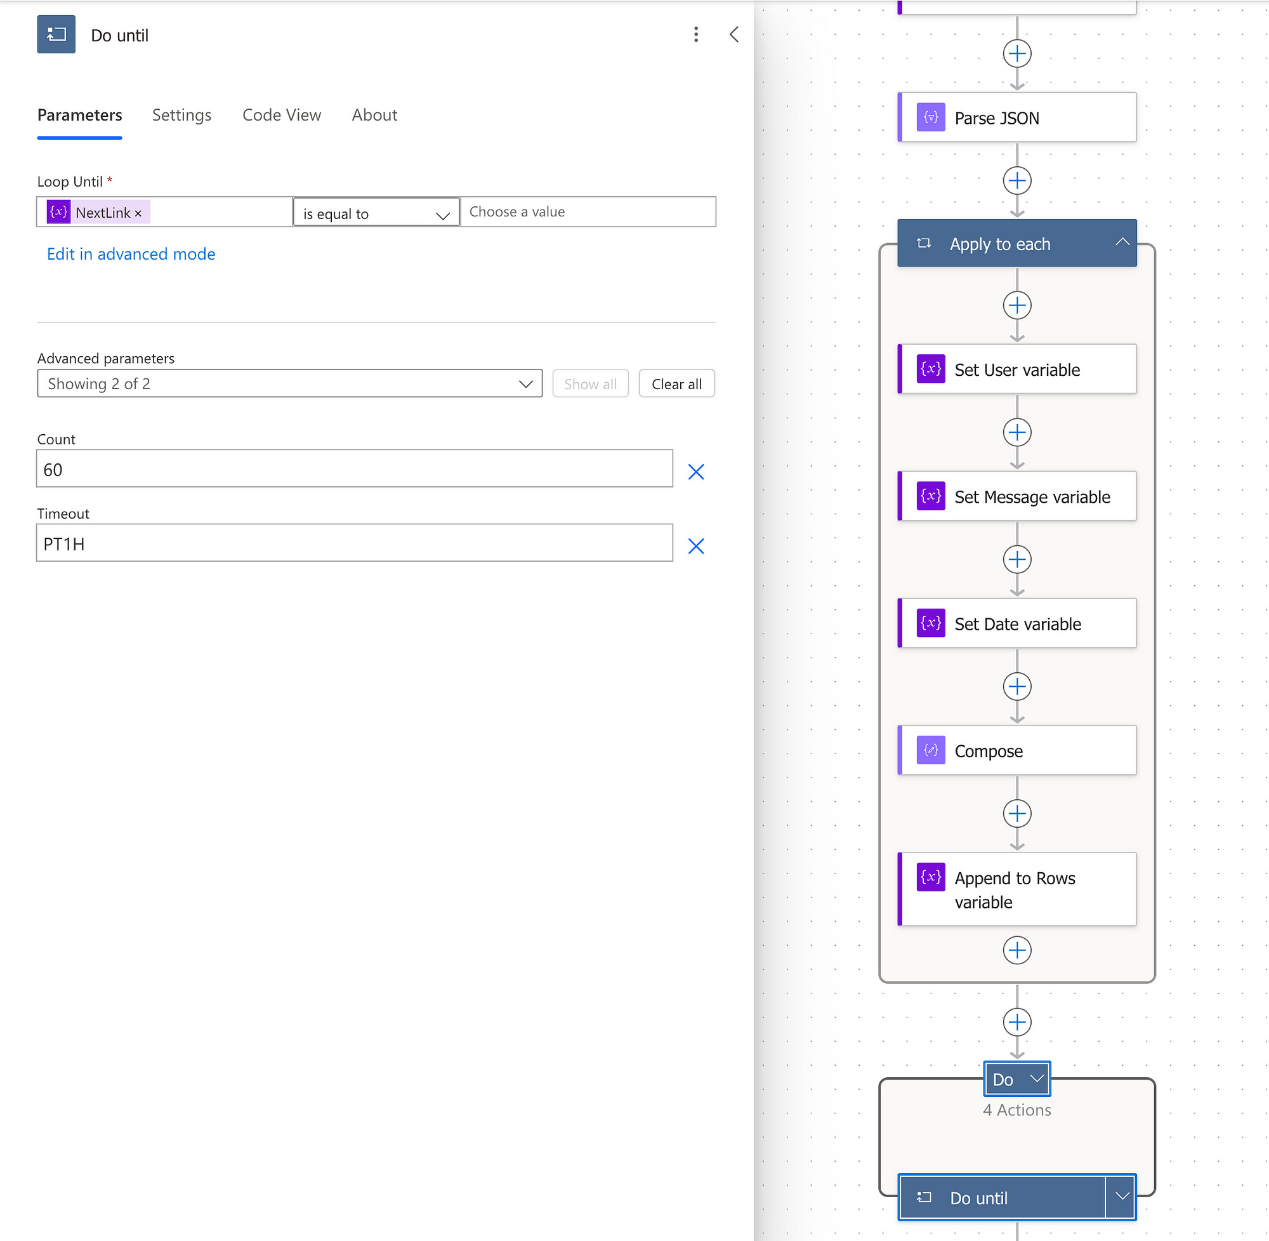Collapse the Apply to each container
The height and width of the screenshot is (1241, 1269).
pos(1121,243)
